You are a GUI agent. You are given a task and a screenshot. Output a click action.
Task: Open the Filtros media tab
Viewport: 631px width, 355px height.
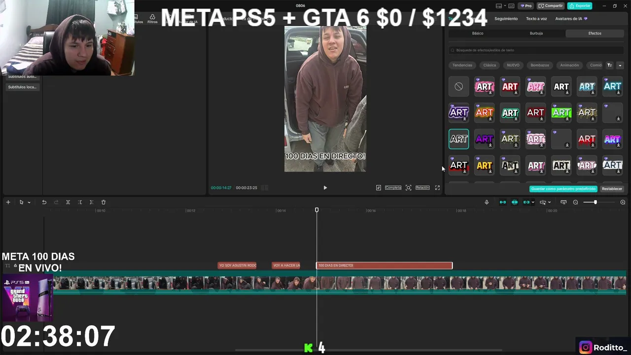coord(152,19)
